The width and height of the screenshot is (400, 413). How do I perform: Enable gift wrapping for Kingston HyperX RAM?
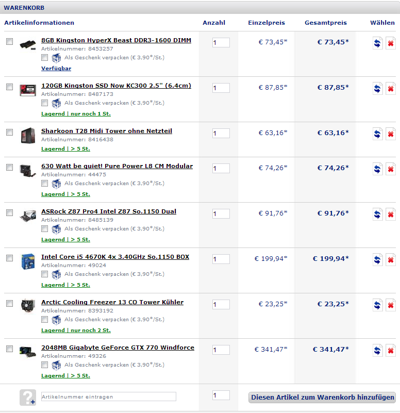coord(44,57)
